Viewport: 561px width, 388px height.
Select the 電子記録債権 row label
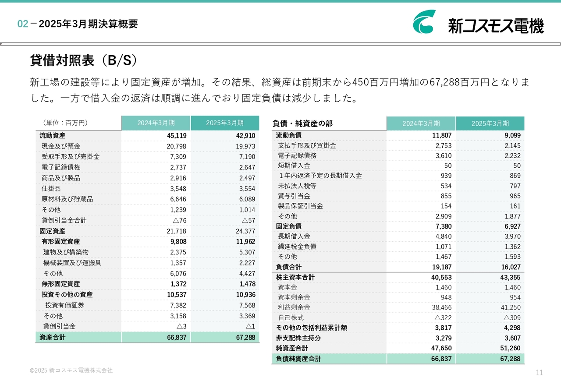[x=61, y=167]
